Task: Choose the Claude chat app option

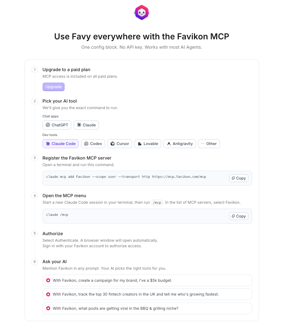Action: click(86, 125)
